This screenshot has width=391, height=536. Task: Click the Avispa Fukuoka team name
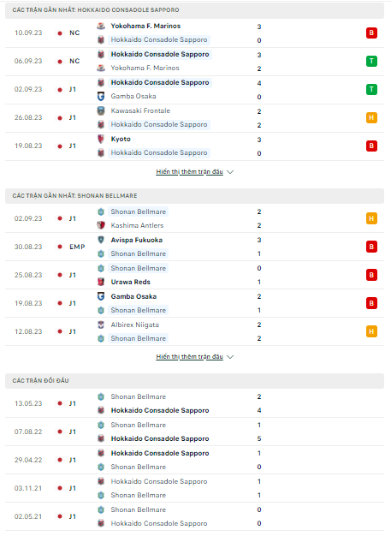(137, 240)
